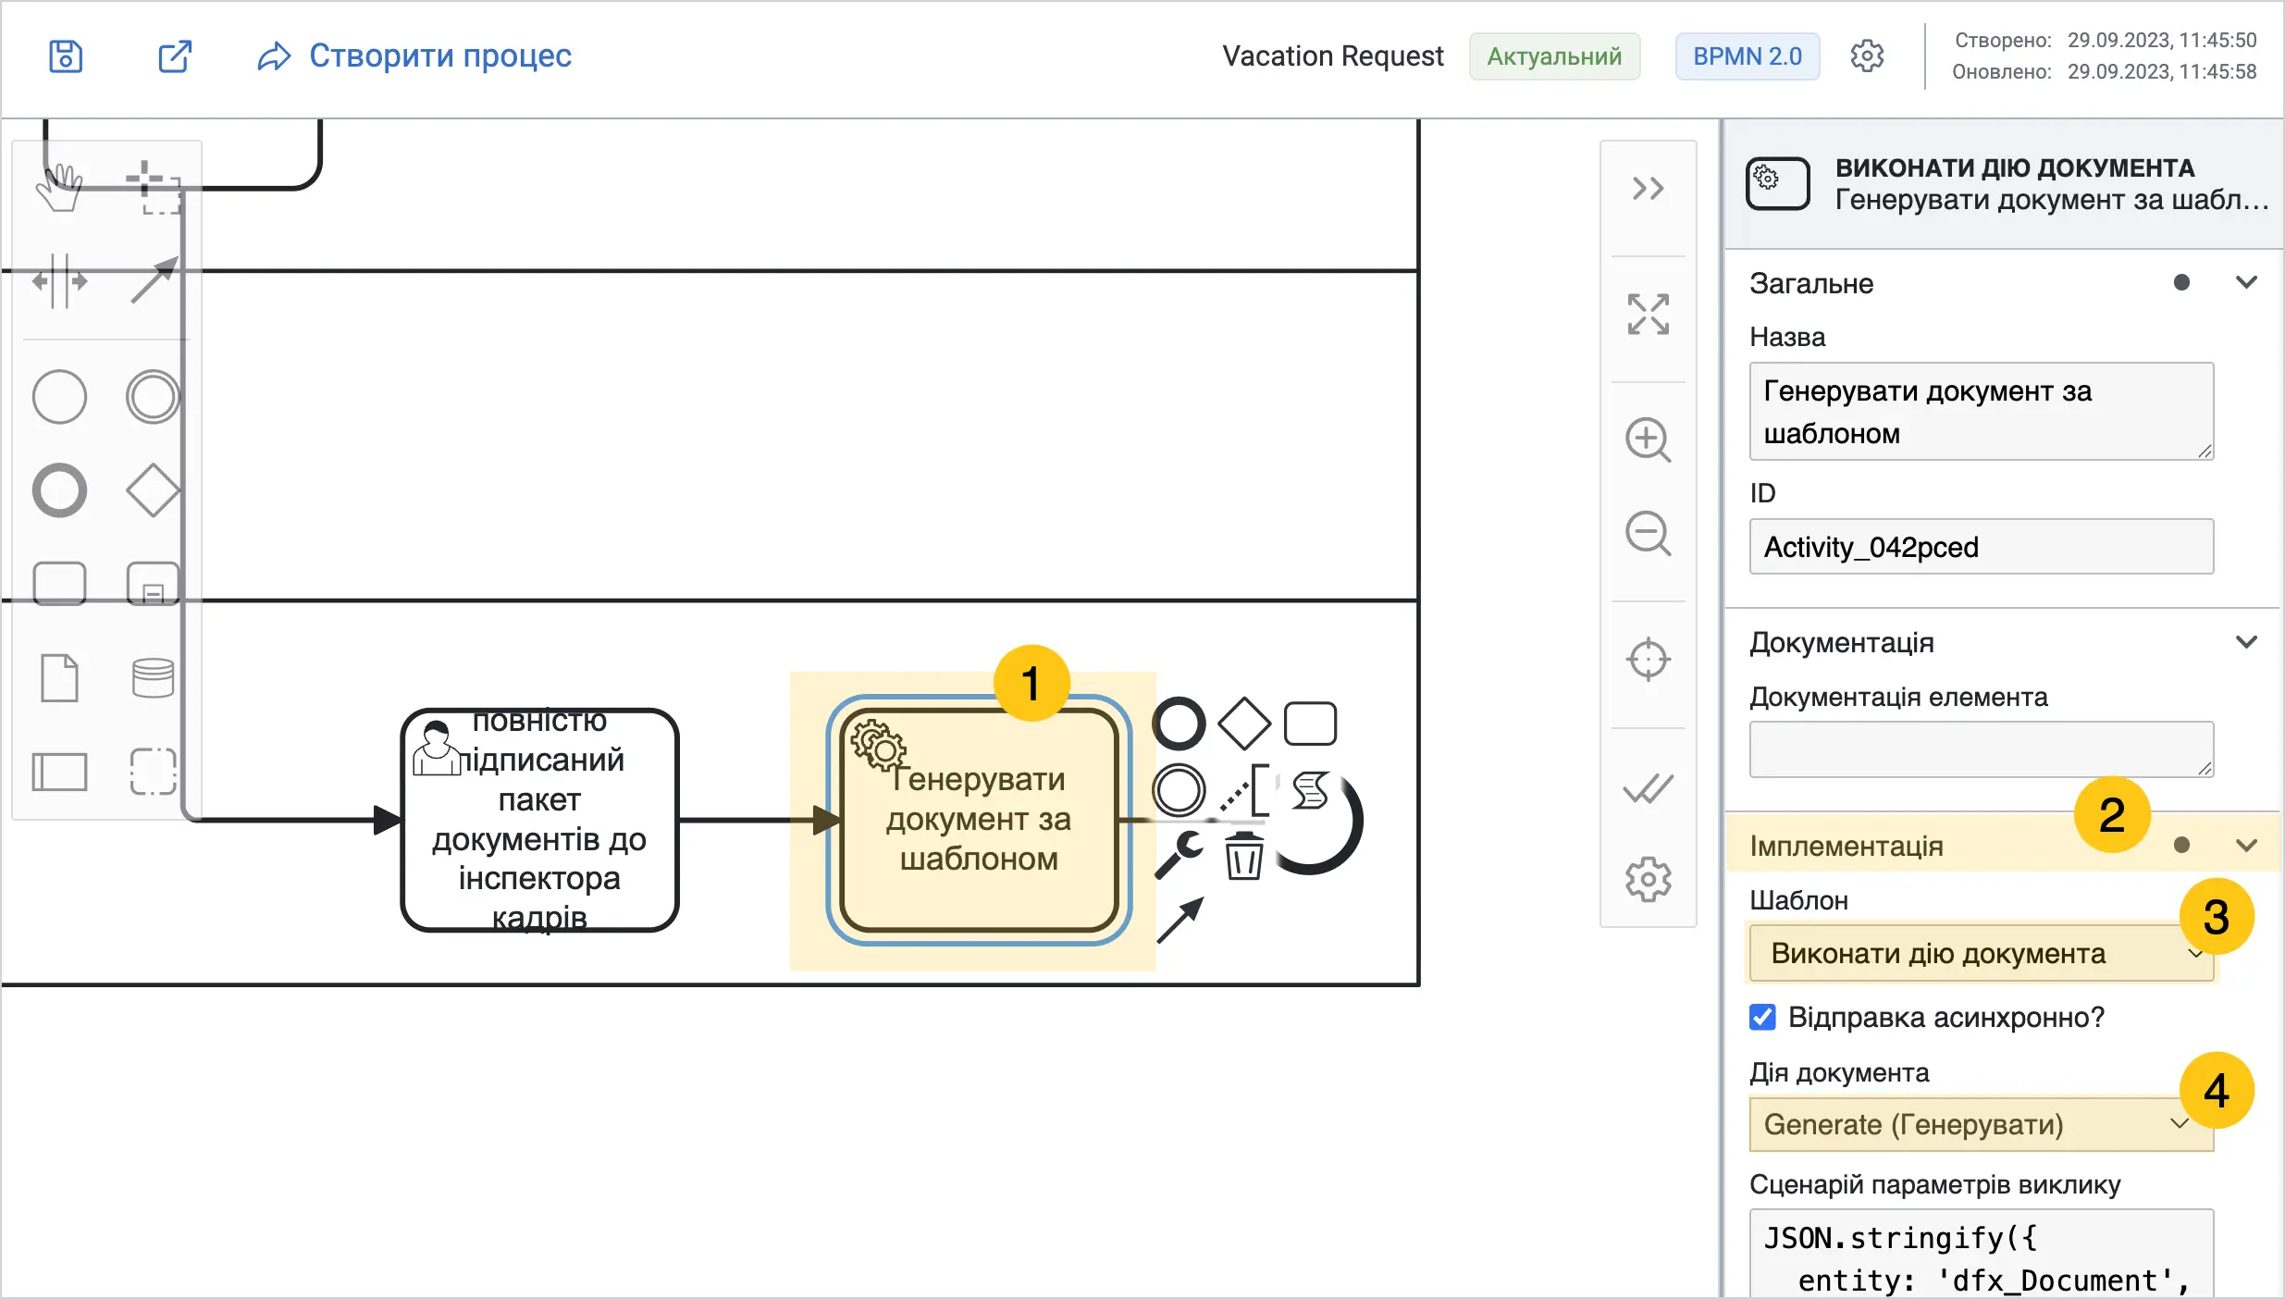This screenshot has height=1299, width=2285.
Task: Activate the hand tool
Action: [59, 188]
